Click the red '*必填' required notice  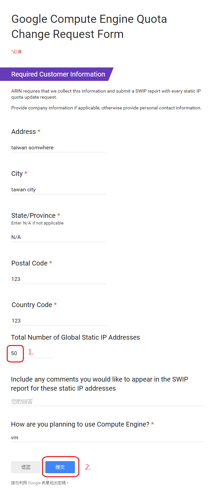[x=16, y=52]
